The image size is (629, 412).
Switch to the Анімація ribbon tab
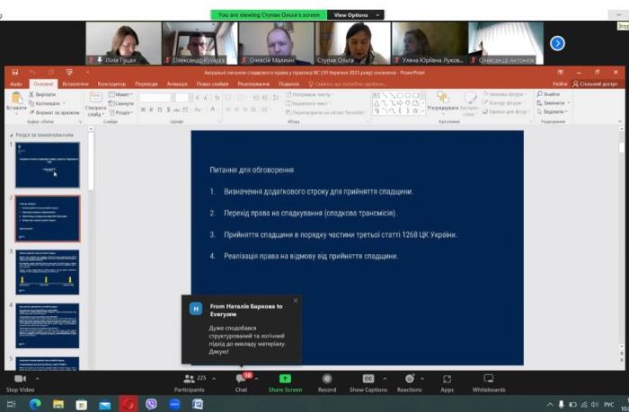[x=177, y=83]
